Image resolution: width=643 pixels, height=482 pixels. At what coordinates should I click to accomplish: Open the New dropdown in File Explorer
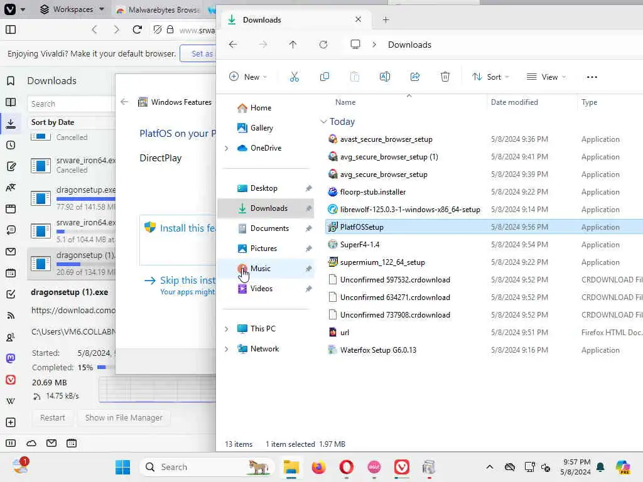click(x=248, y=77)
